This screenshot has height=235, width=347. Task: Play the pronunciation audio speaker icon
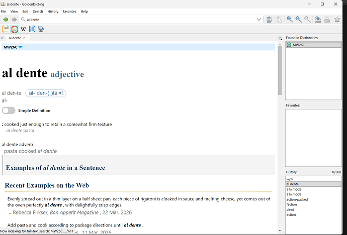(x=61, y=93)
